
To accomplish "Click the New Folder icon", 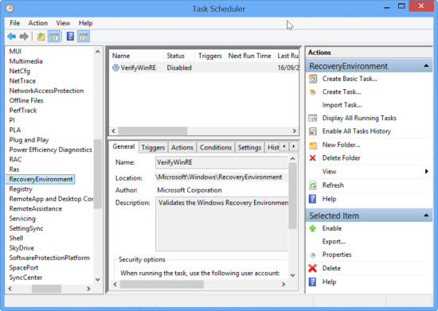I will click(313, 145).
